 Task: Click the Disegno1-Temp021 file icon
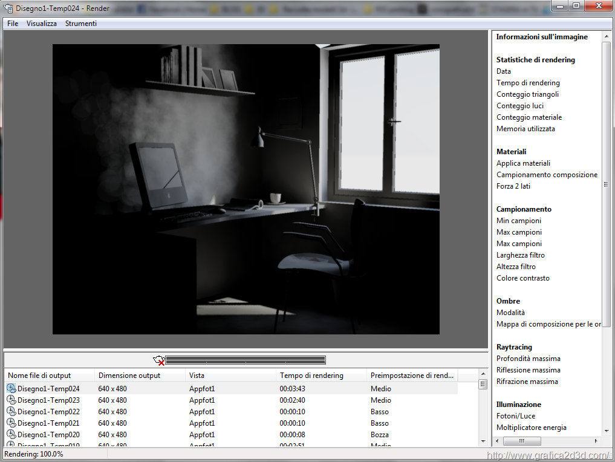click(x=11, y=423)
